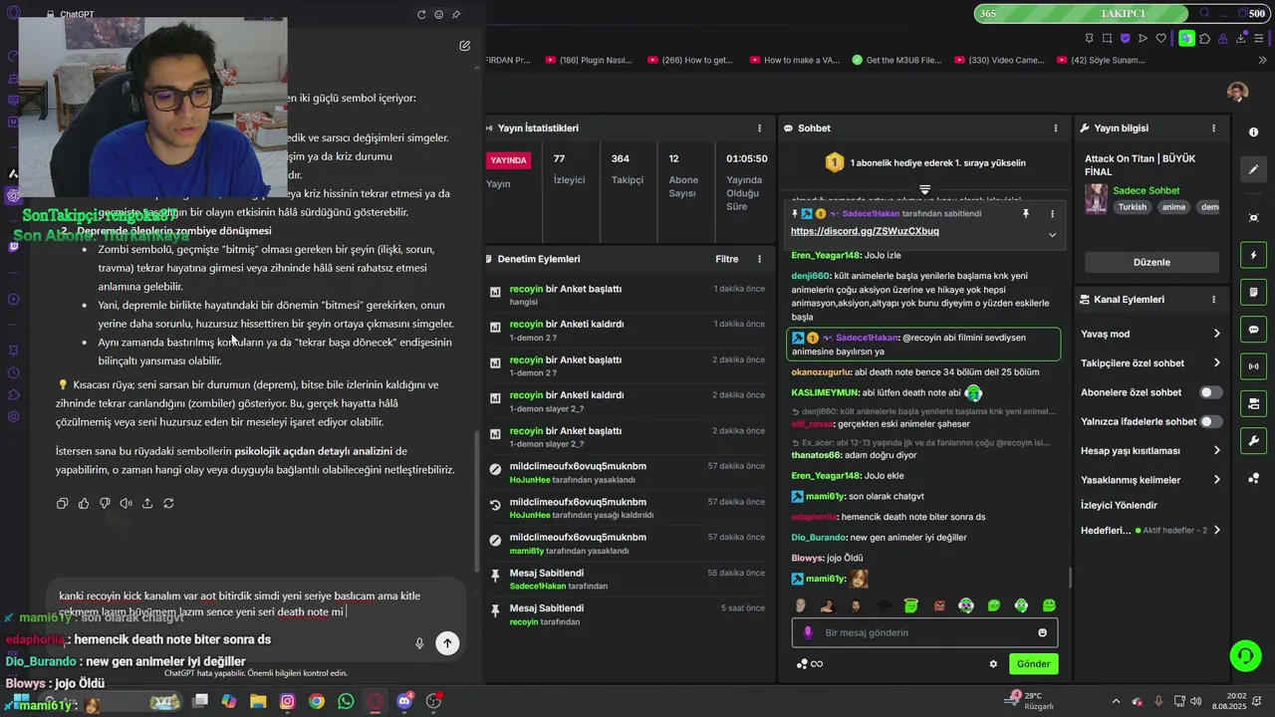1275x717 pixels.
Task: Click ChatGPT dictate microphone icon
Action: coord(419,643)
